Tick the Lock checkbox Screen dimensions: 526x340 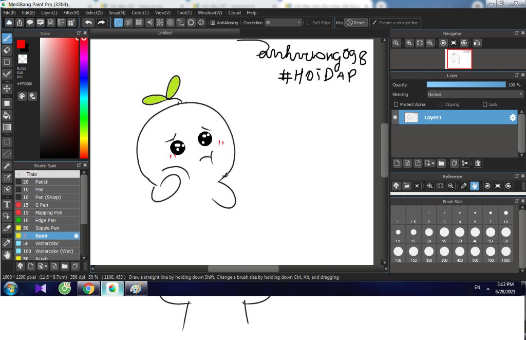click(485, 104)
